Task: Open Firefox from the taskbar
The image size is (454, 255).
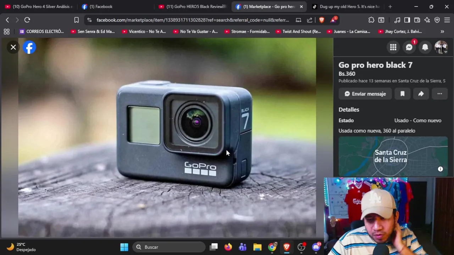Action: pos(228,247)
